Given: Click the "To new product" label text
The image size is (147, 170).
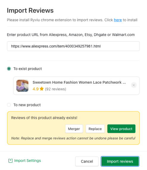Looking at the screenshot, I should [x=27, y=105].
